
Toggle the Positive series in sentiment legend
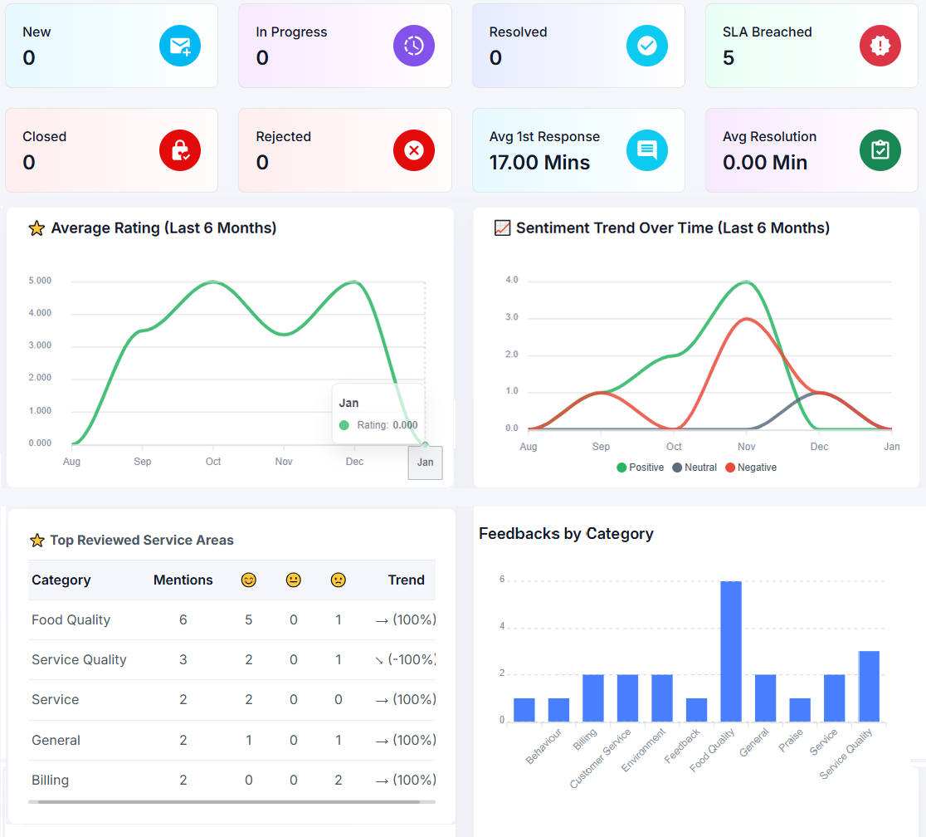coord(640,467)
